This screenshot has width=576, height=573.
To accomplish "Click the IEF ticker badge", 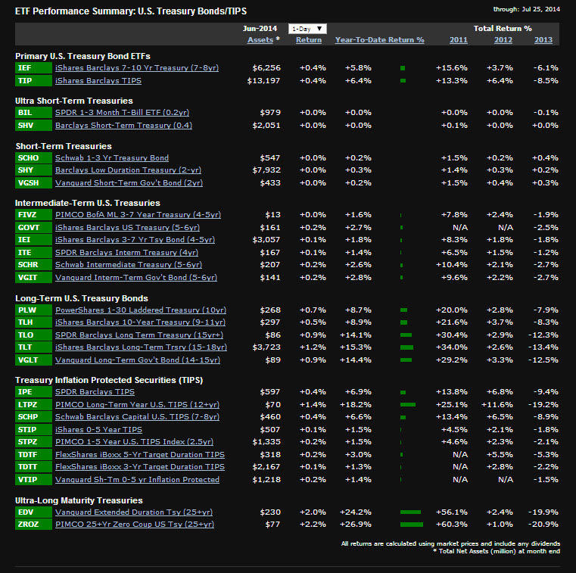I will click(x=33, y=68).
